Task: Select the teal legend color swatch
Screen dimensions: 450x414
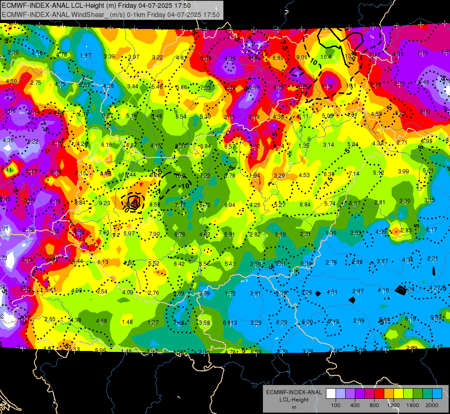Action: 427,393
